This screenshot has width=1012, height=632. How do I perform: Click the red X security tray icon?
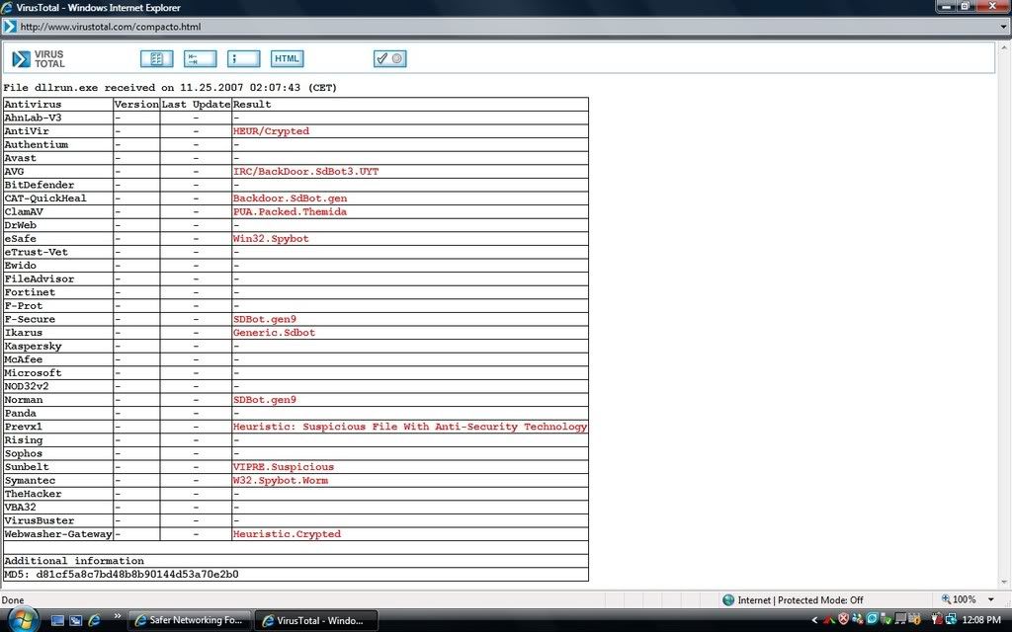[x=844, y=620]
